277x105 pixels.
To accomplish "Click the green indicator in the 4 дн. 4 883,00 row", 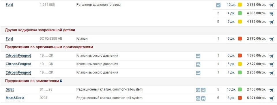I will 240,13.
